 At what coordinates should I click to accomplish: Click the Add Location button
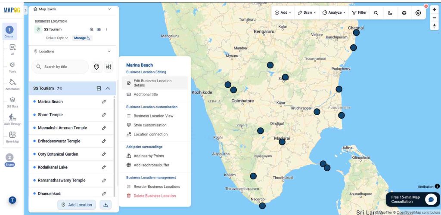(77, 205)
